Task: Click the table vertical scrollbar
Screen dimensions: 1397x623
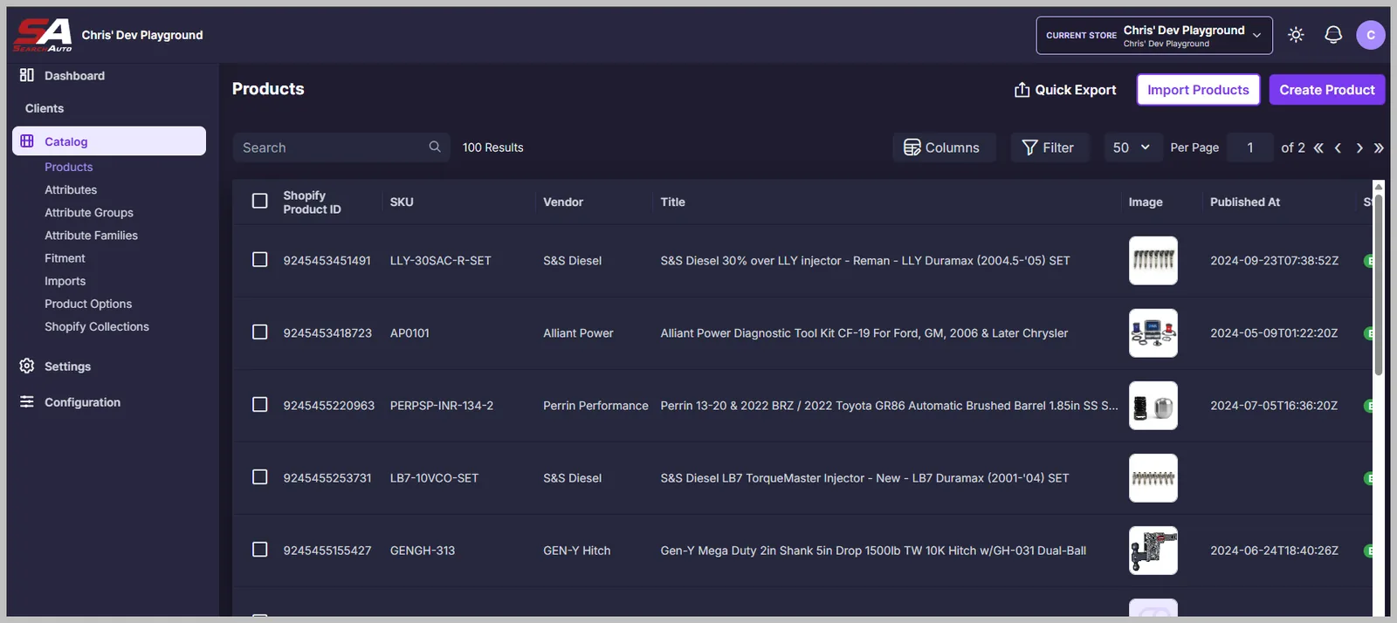Action: coord(1379,284)
